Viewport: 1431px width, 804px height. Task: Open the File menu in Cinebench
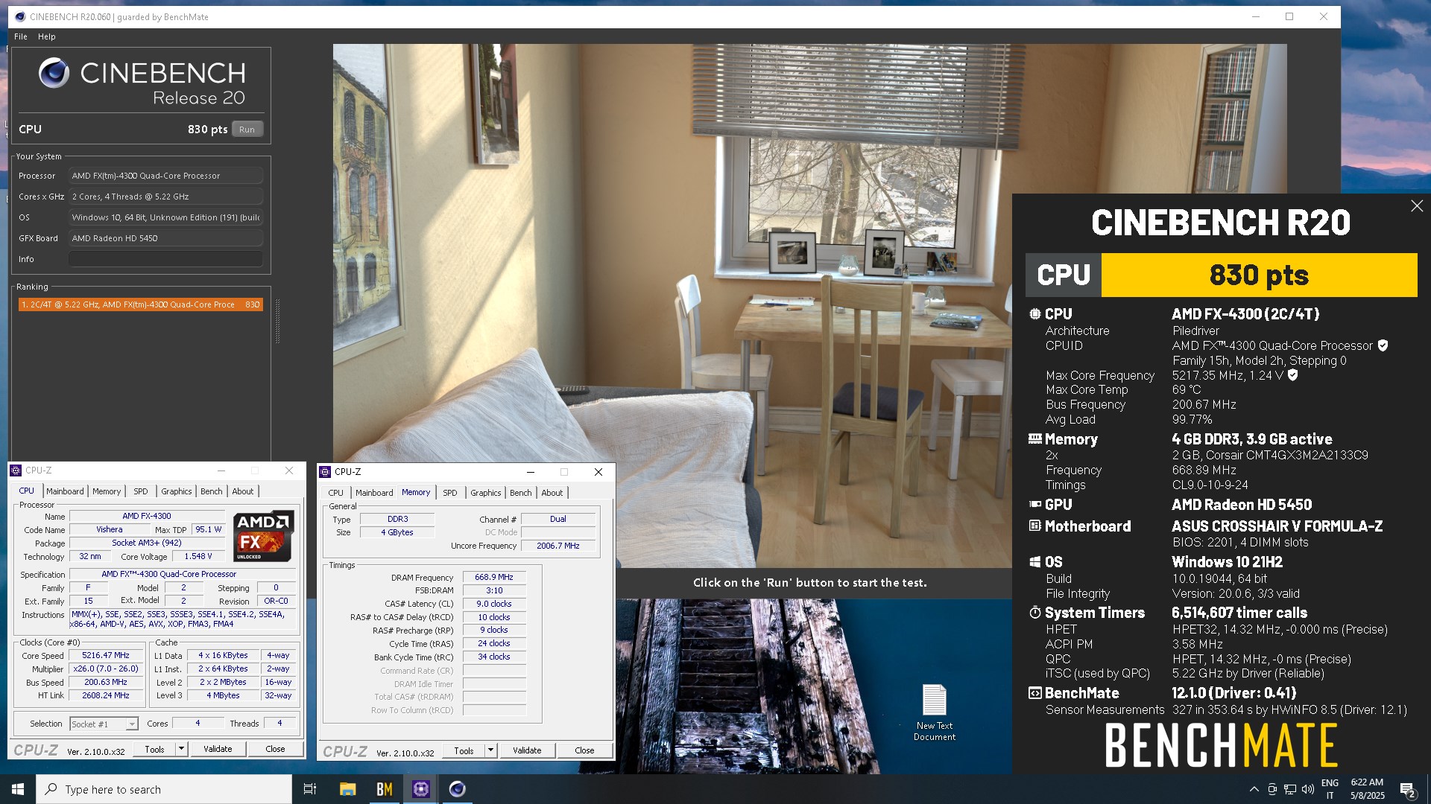(x=21, y=36)
